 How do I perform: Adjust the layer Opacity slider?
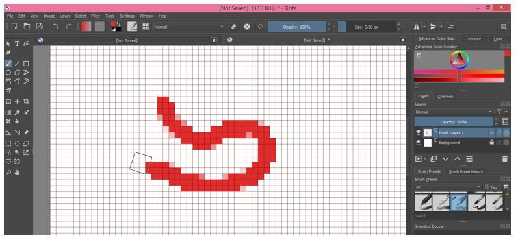[454, 122]
